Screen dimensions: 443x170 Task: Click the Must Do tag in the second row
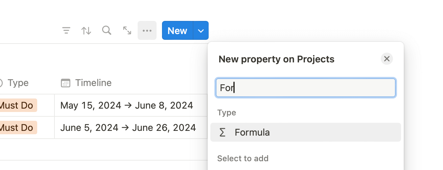(x=17, y=128)
